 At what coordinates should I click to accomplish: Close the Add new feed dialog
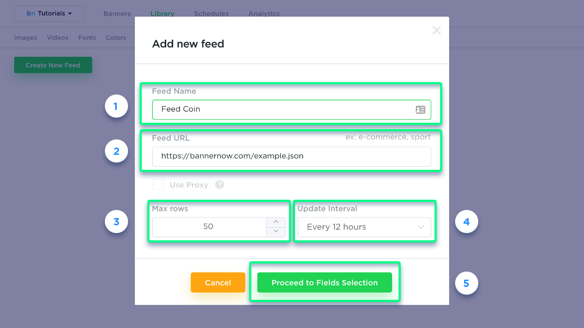pos(436,30)
